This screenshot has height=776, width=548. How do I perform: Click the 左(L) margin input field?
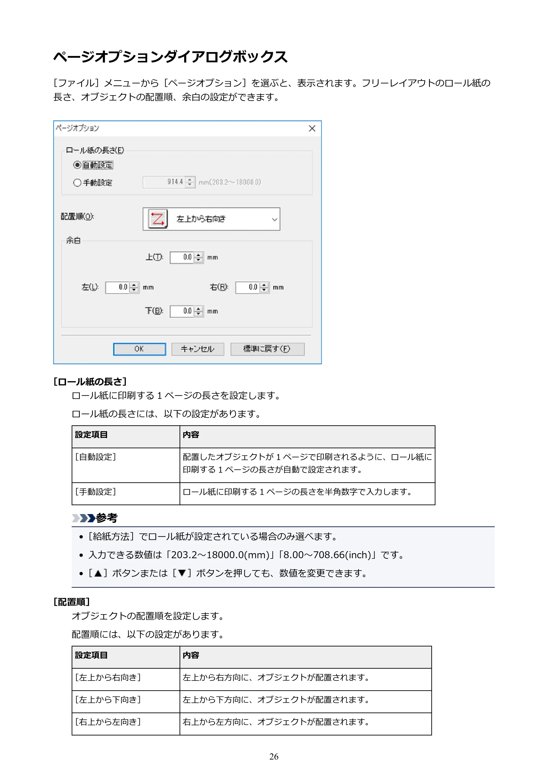tap(118, 287)
